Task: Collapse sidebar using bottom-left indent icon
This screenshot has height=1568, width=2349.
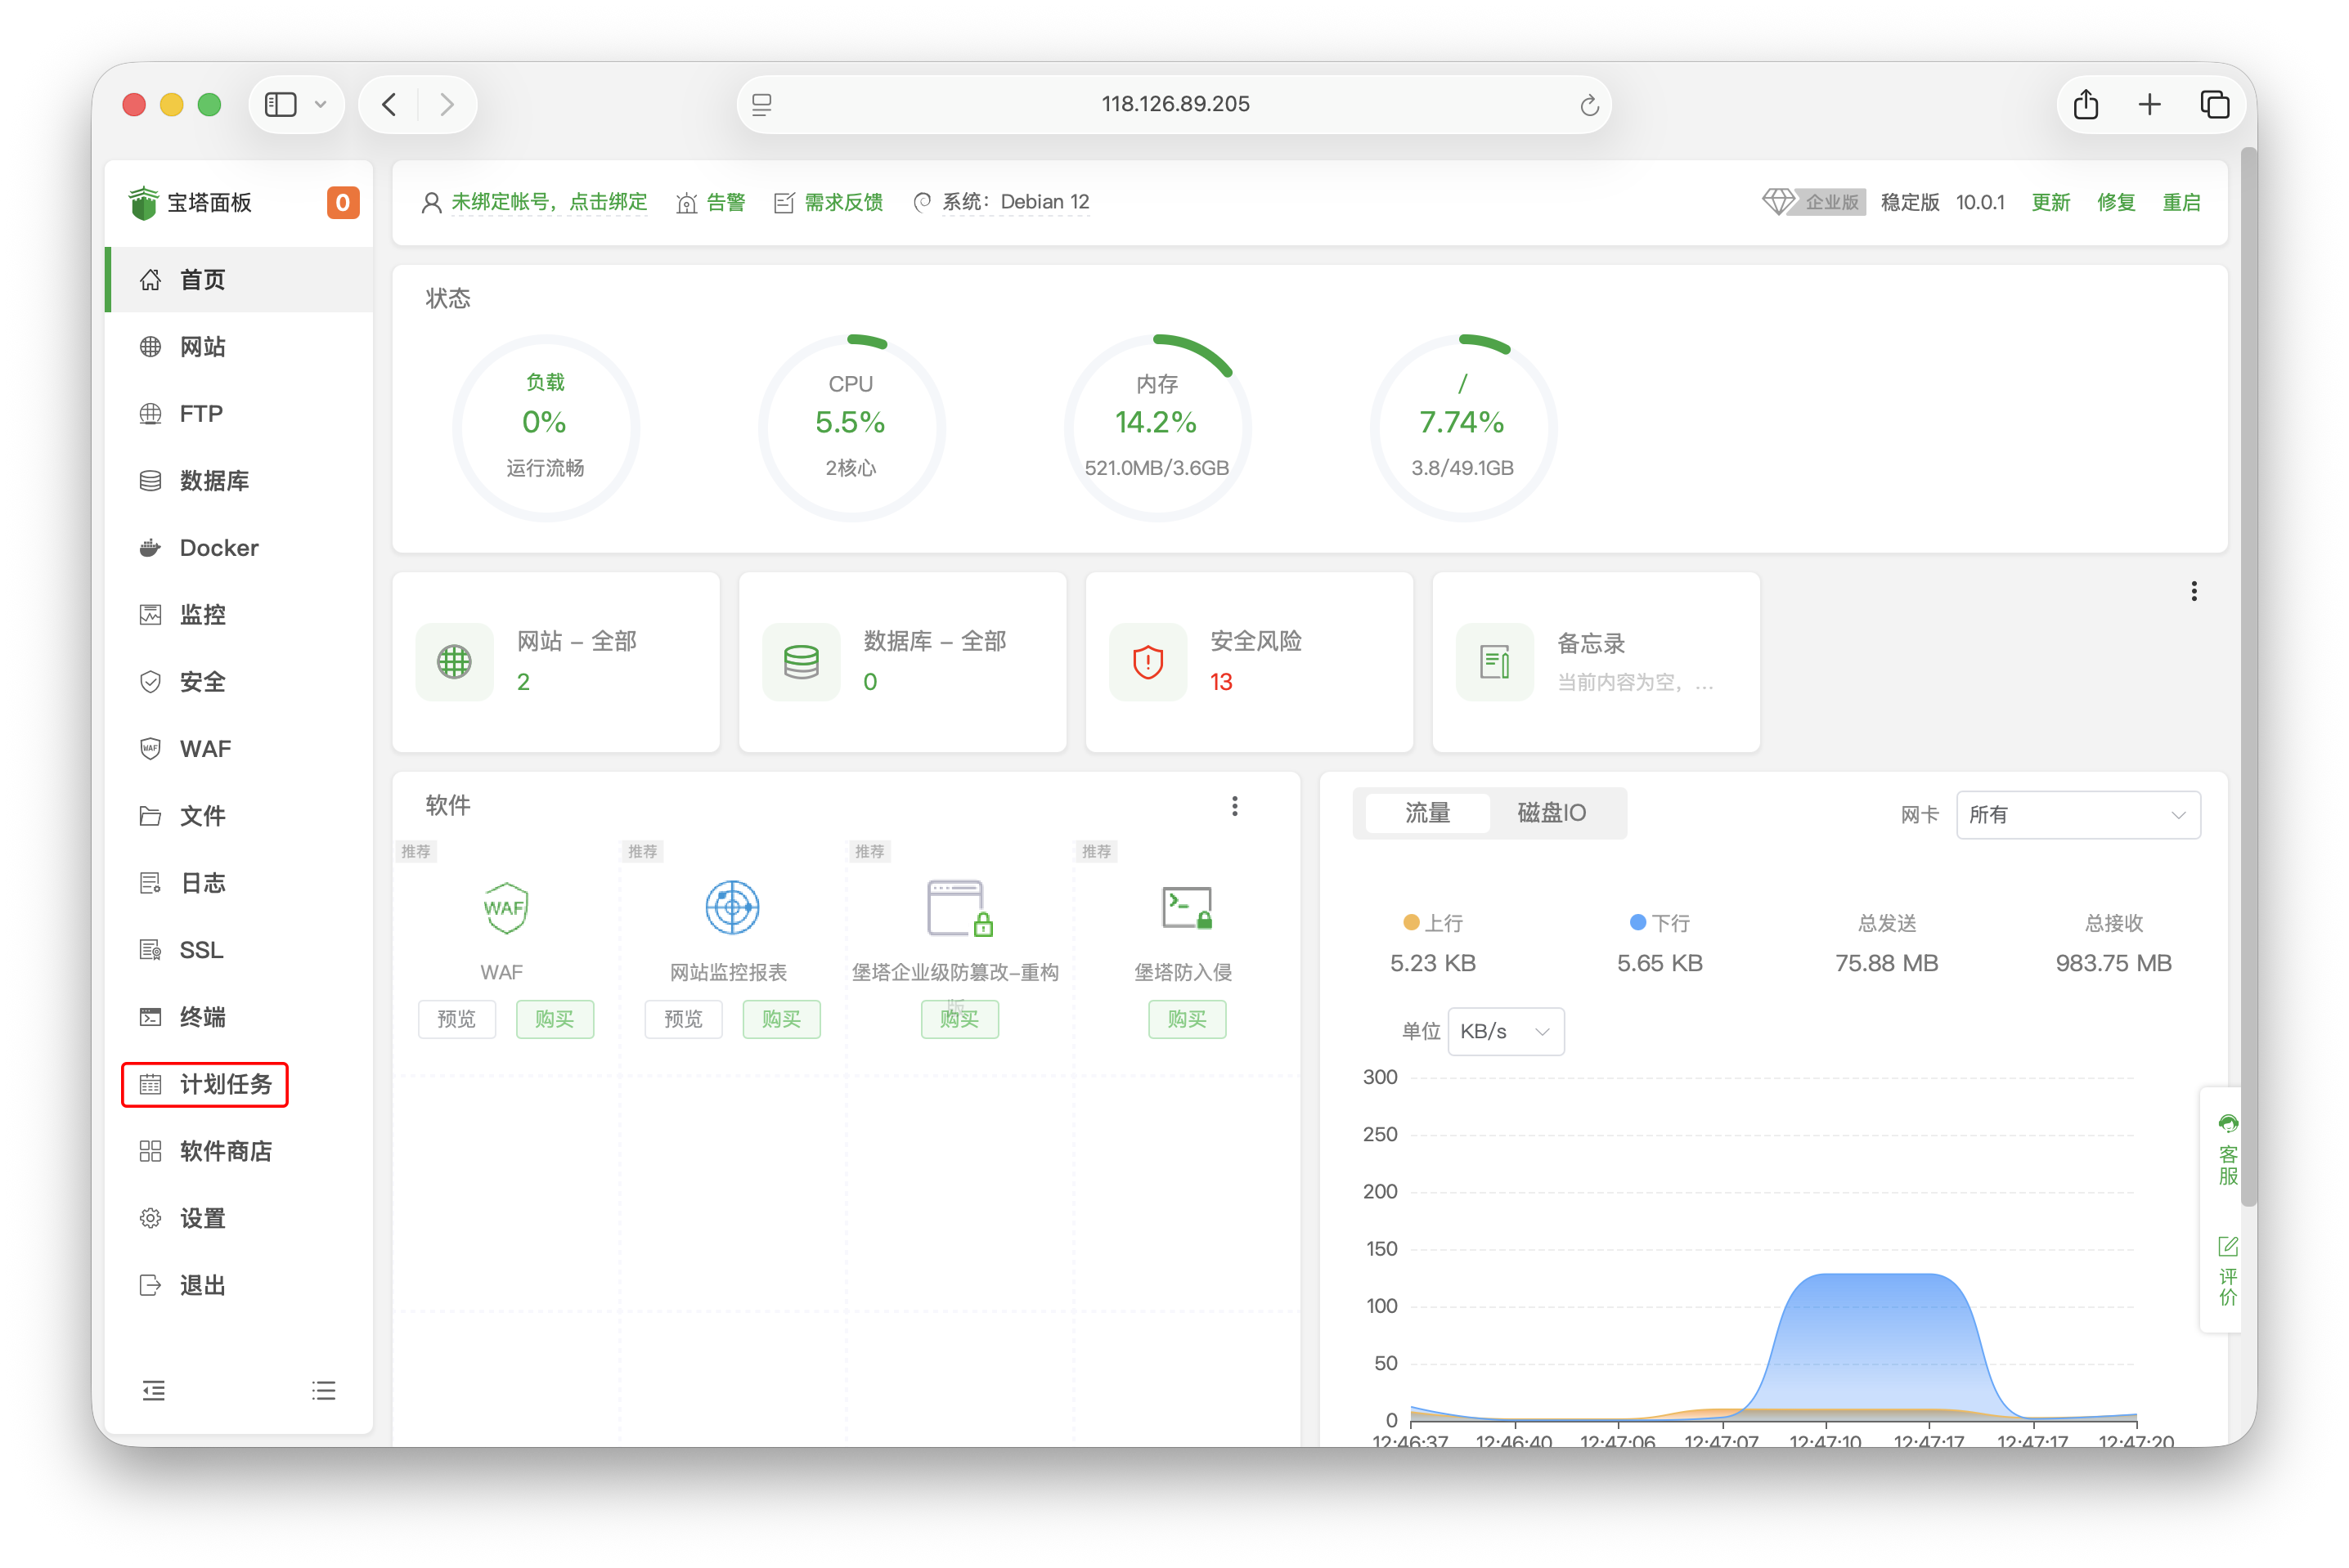Action: pyautogui.click(x=153, y=1390)
